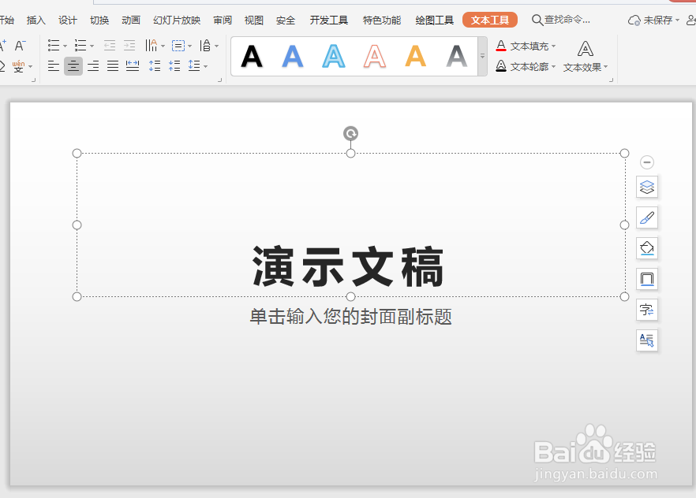Open the 设计 tab
Image resolution: width=696 pixels, height=498 pixels.
tap(68, 20)
